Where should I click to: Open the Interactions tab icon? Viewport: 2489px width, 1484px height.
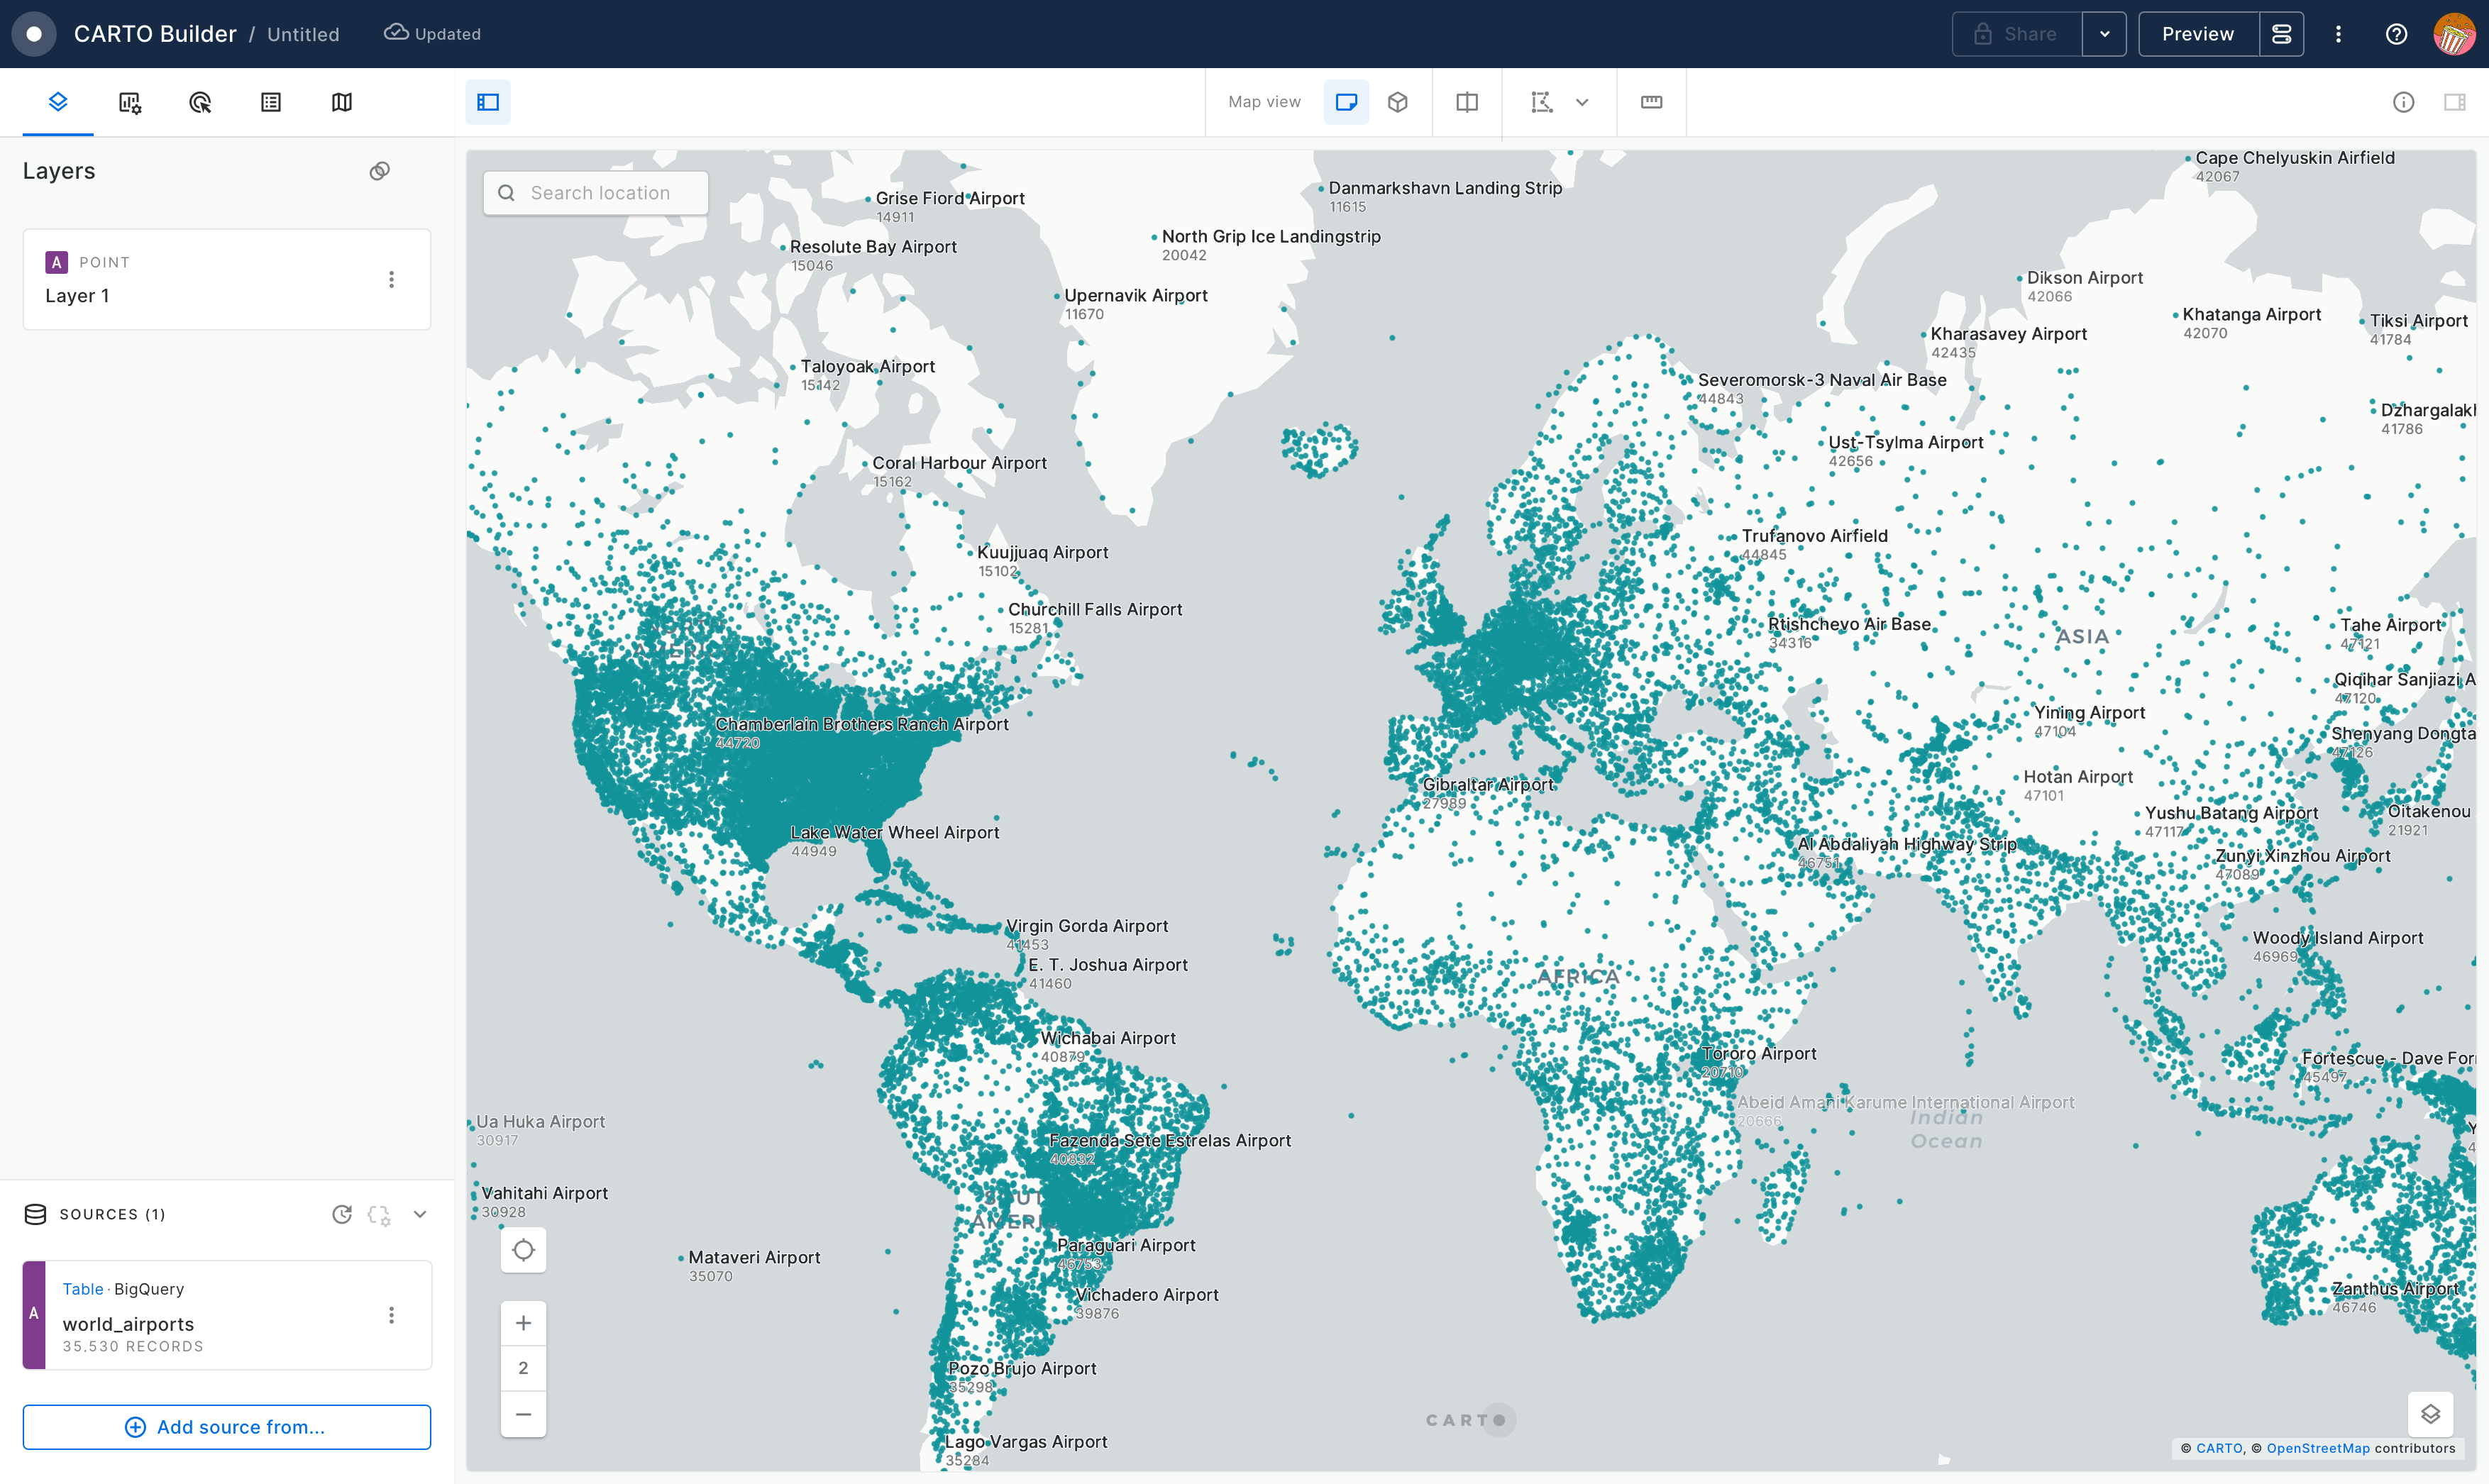point(200,102)
